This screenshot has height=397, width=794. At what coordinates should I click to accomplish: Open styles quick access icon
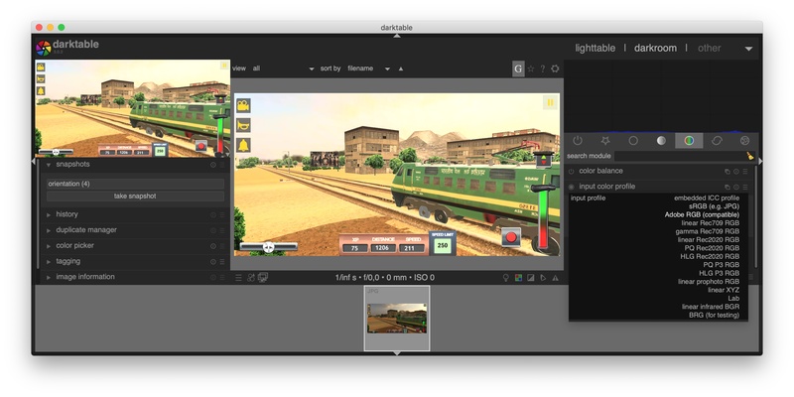(251, 278)
